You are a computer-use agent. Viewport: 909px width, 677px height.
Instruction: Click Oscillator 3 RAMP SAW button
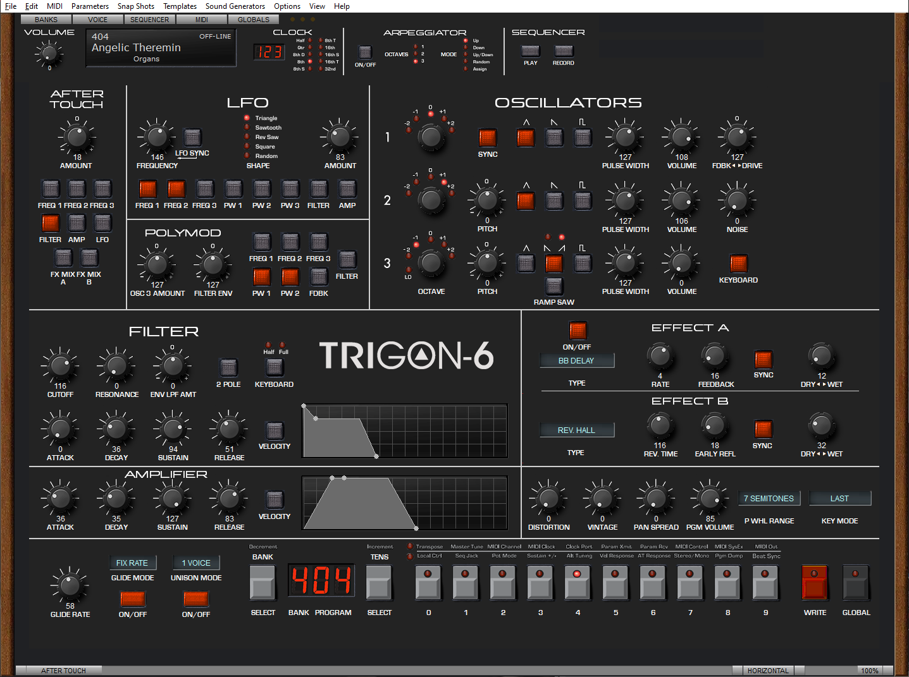554,286
